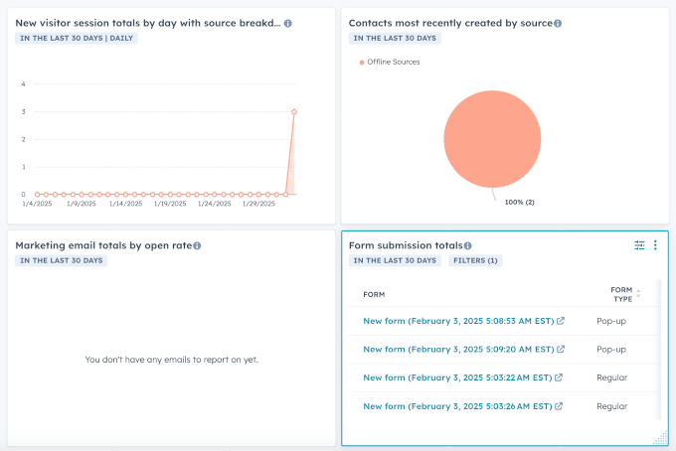Open three-dot actions menu on Form submission totals
This screenshot has height=451, width=676.
click(655, 245)
